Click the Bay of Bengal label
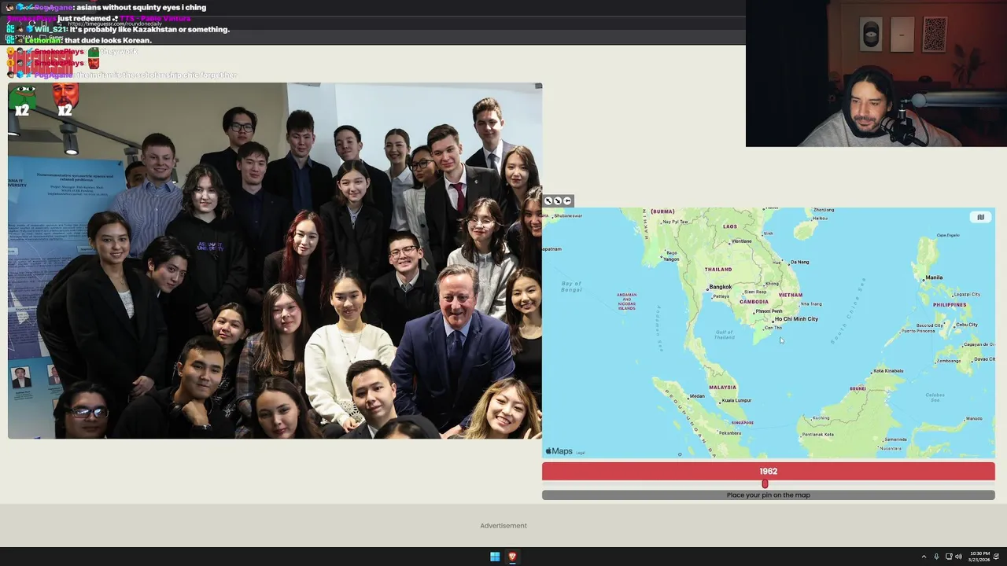Image resolution: width=1007 pixels, height=566 pixels. point(572,286)
